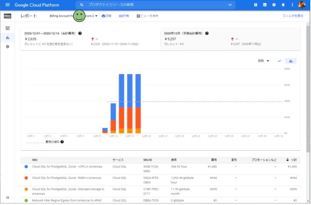The image size is (311, 205).
Task: Open the billing overview dashboard sidebar icon
Action: 8,28
